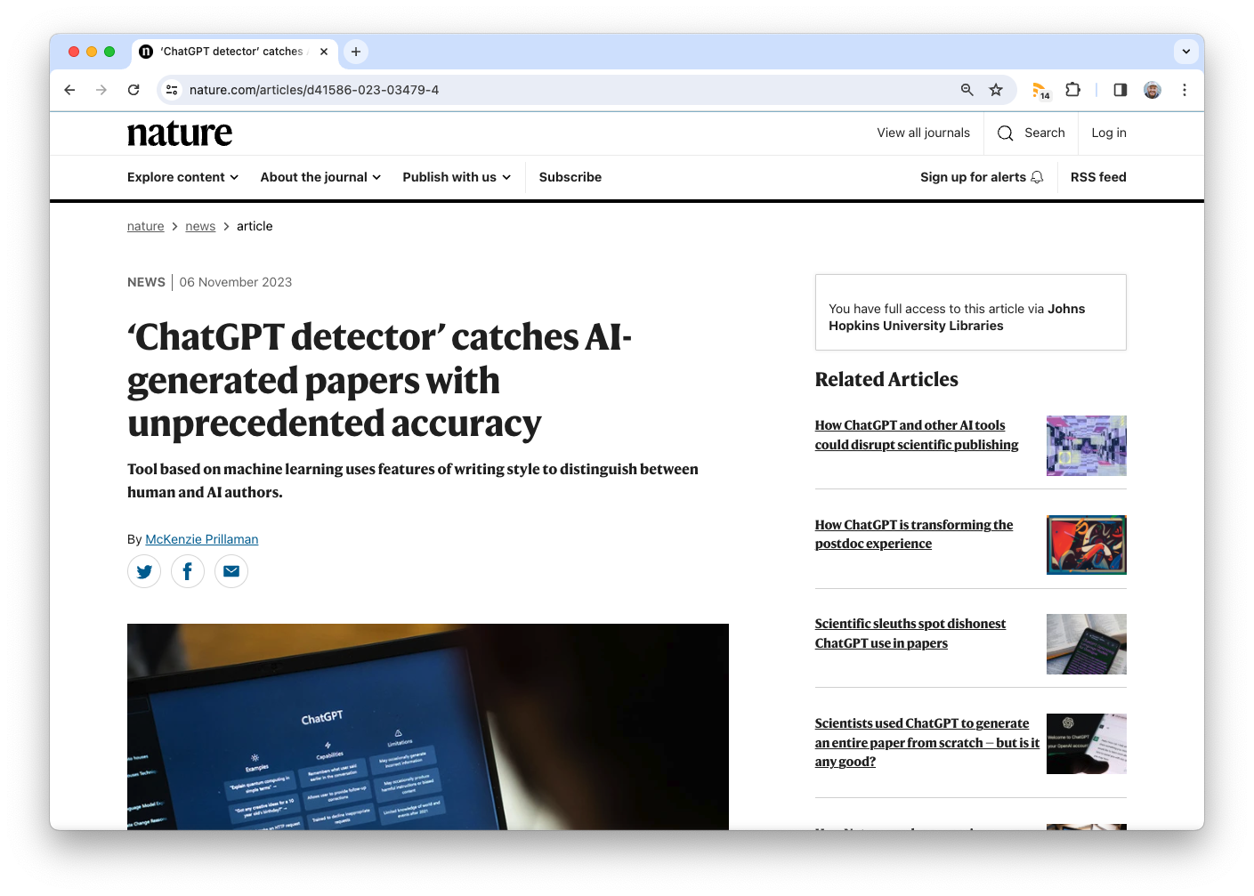1254x896 pixels.
Task: Follow the McKenzie Prillaman author link
Action: coord(201,539)
